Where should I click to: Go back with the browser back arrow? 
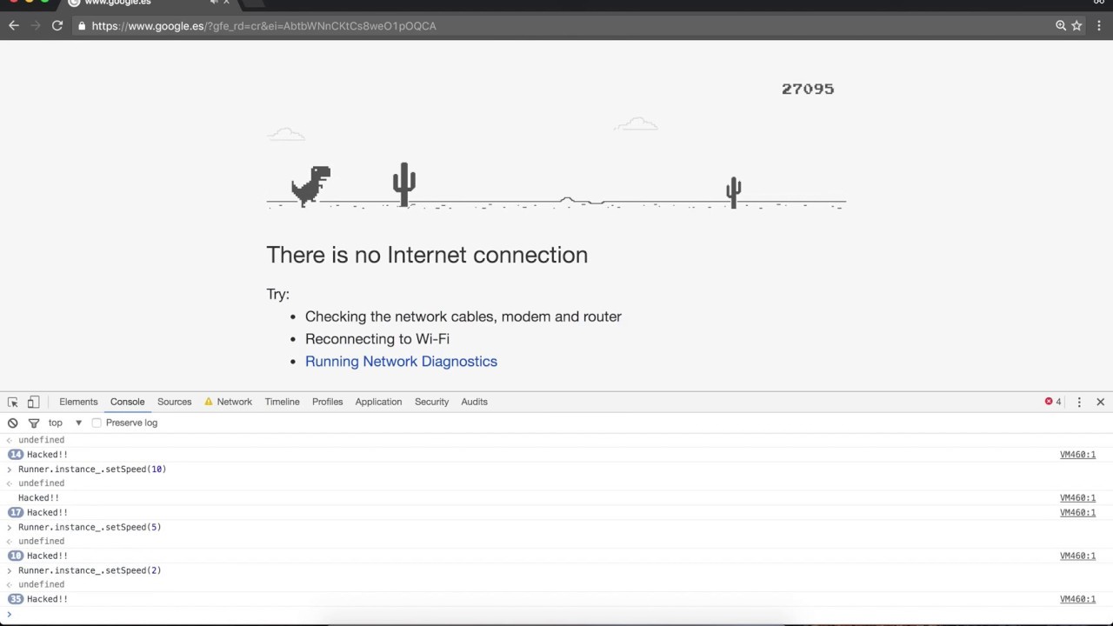tap(13, 26)
